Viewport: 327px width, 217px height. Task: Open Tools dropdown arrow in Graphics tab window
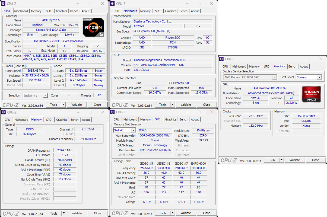point(281,160)
